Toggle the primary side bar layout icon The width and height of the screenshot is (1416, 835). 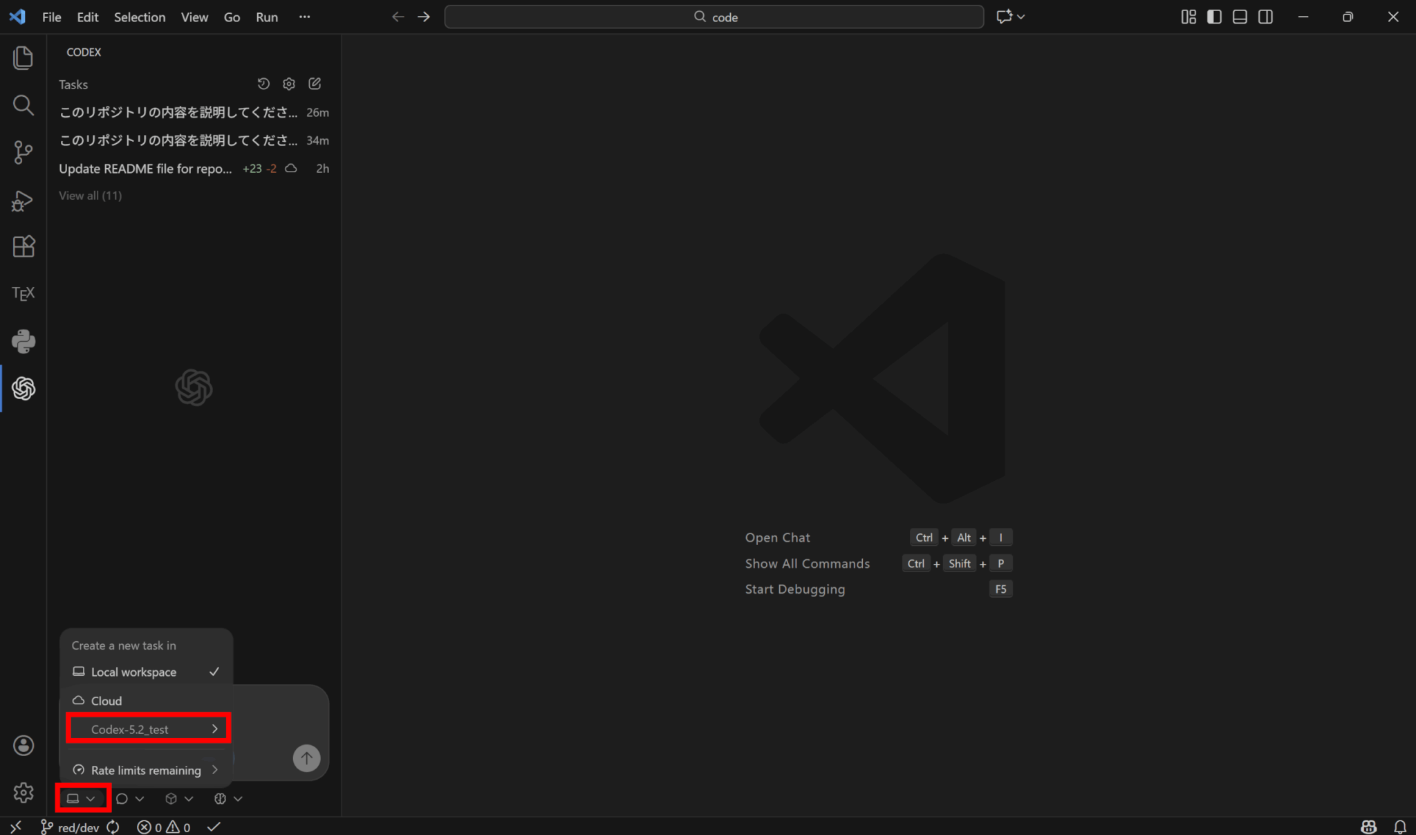[1214, 17]
